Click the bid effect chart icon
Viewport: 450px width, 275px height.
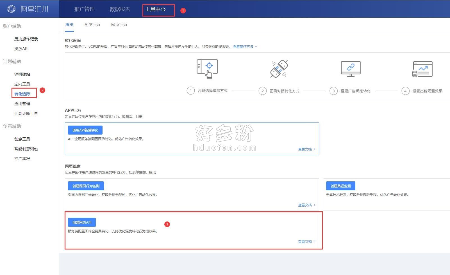[x=422, y=69]
